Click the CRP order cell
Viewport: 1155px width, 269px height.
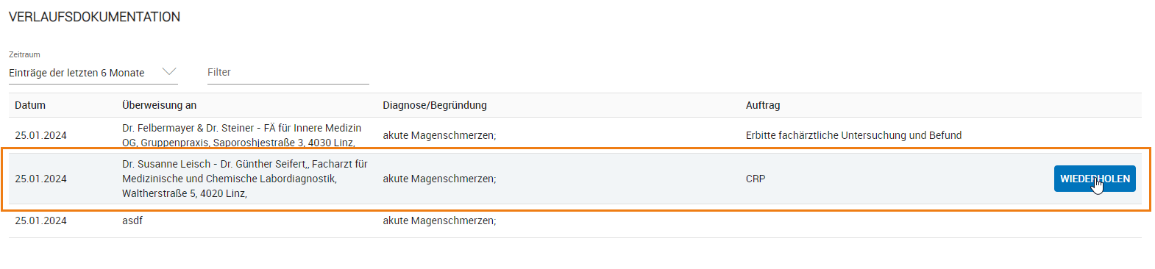[x=756, y=179]
